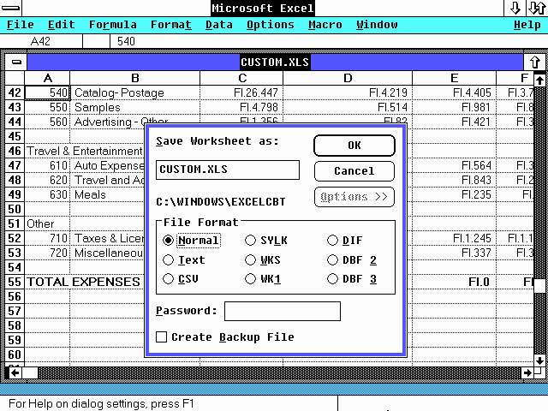The image size is (548, 411).
Task: Pick the WK1 file format
Action: (x=263, y=279)
